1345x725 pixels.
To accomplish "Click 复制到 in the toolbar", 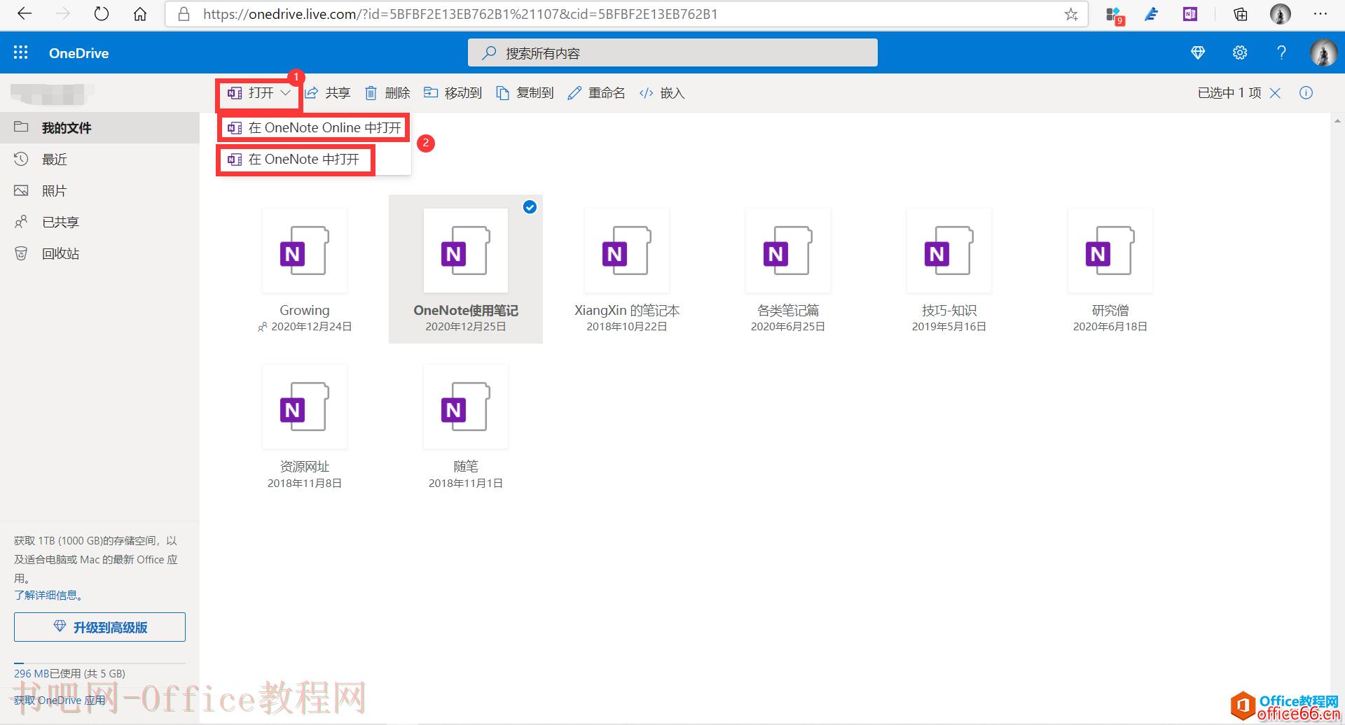I will [x=525, y=93].
